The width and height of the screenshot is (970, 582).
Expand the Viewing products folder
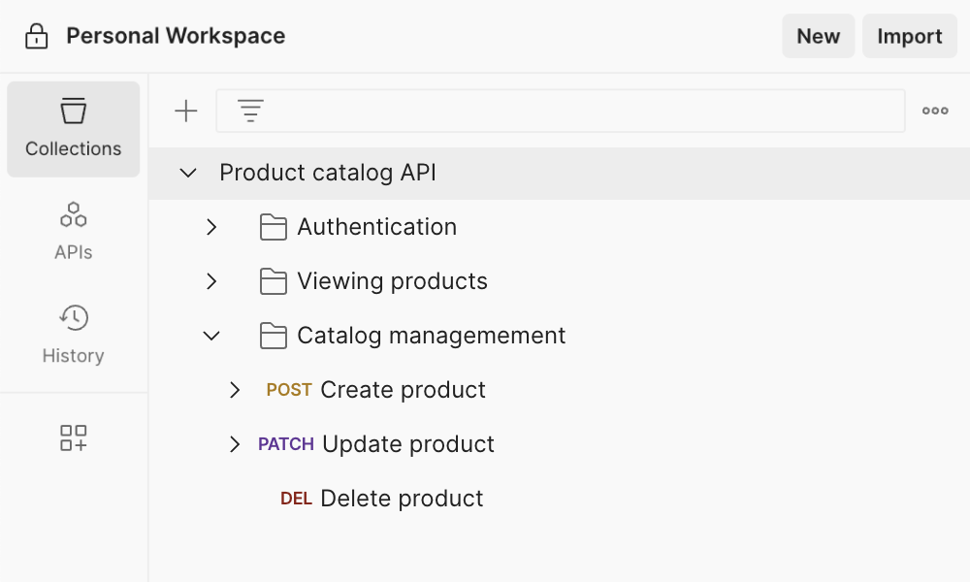click(x=211, y=280)
